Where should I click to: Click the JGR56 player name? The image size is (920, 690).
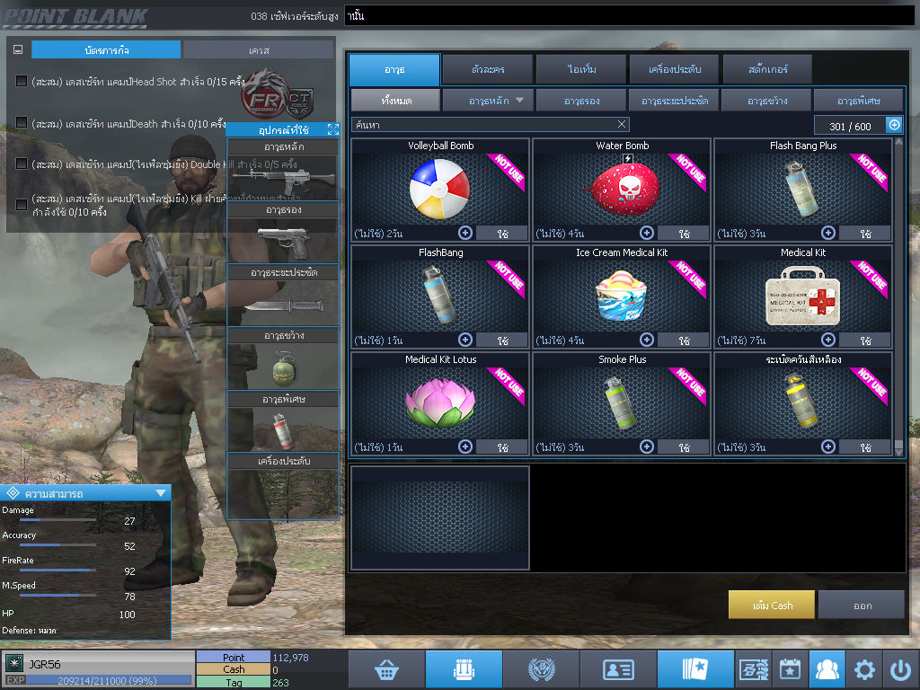45,664
